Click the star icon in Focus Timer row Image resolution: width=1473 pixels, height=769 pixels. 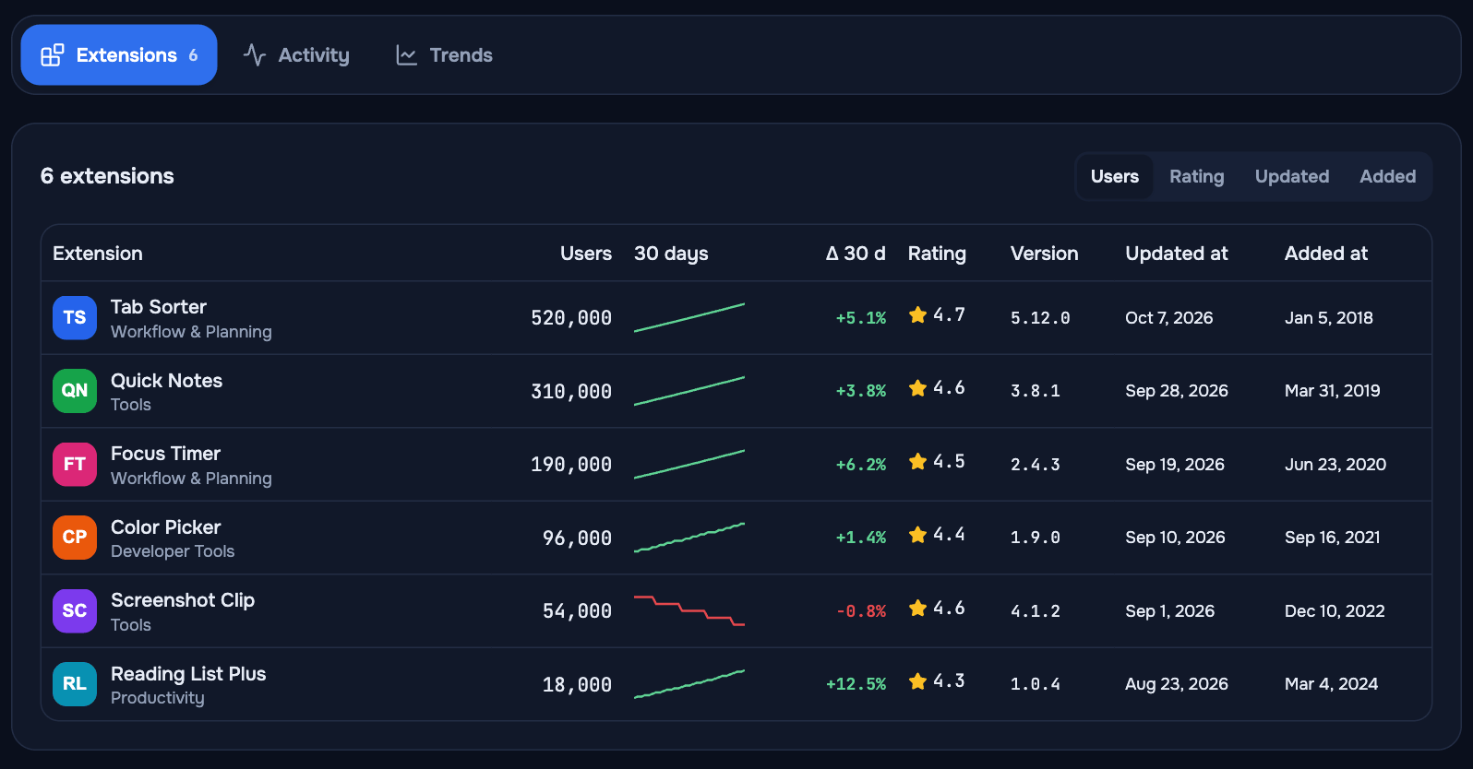tap(917, 462)
